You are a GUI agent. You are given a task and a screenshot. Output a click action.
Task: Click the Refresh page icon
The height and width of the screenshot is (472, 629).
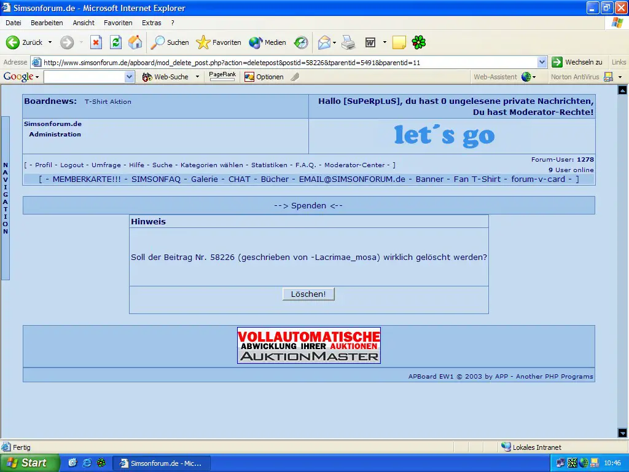pos(115,42)
